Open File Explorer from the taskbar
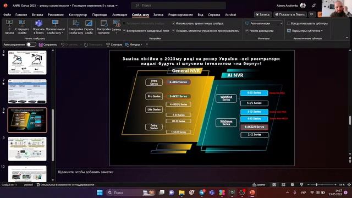 point(182,193)
